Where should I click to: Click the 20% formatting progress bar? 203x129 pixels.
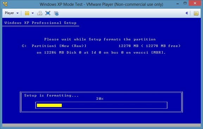point(101,105)
